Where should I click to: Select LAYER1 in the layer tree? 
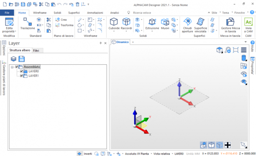point(33,76)
